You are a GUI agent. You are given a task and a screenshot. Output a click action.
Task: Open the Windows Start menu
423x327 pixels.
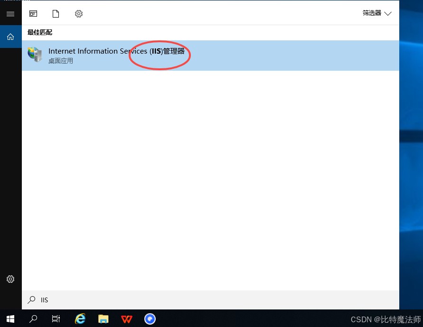point(10,319)
